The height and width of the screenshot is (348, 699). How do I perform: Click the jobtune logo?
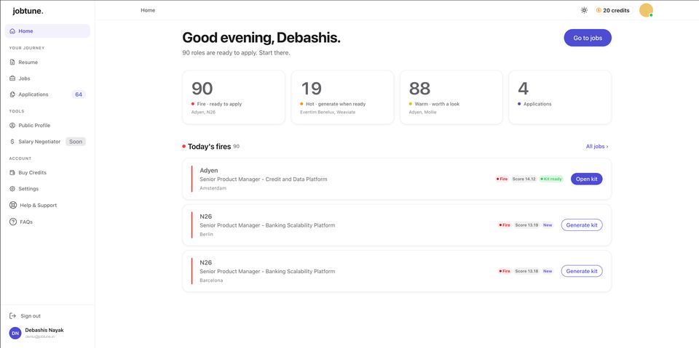click(28, 11)
